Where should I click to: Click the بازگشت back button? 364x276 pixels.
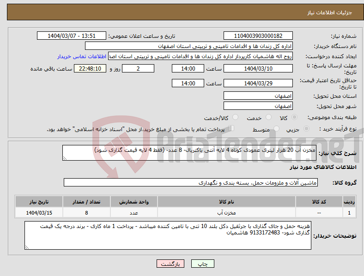click(x=170, y=264)
